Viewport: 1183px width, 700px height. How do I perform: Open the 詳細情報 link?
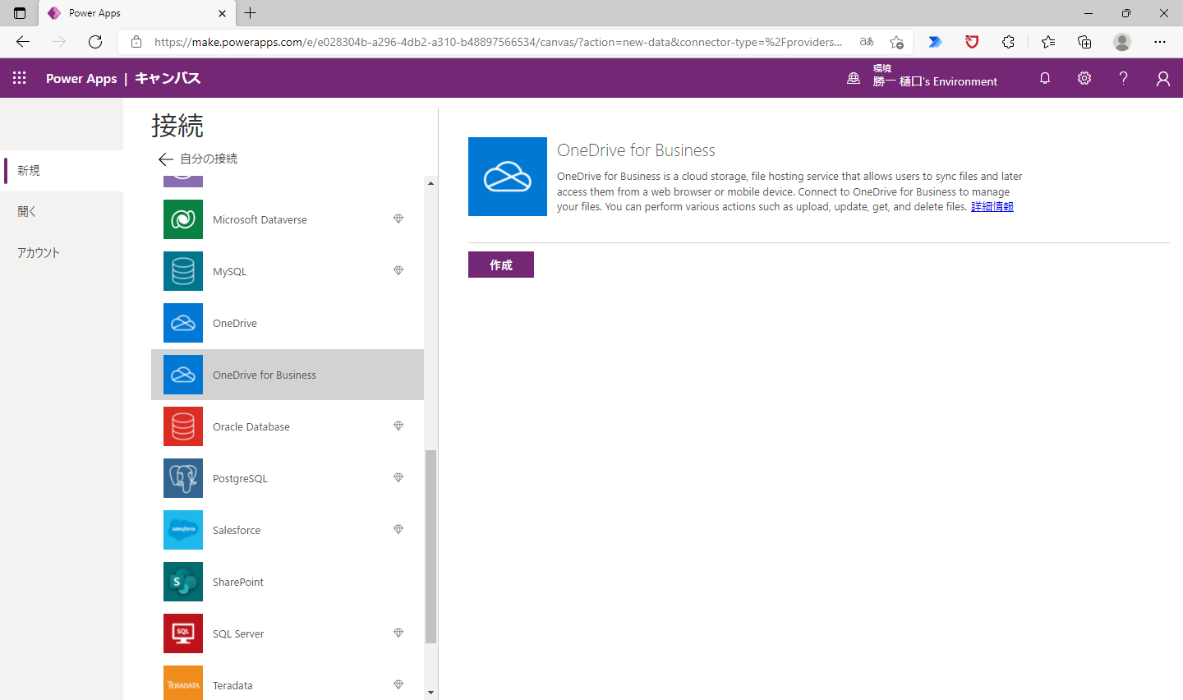click(x=992, y=207)
